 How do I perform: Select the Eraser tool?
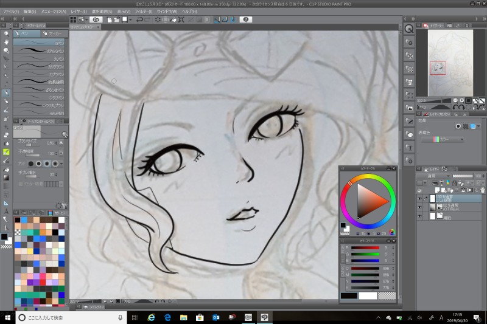tap(6, 135)
